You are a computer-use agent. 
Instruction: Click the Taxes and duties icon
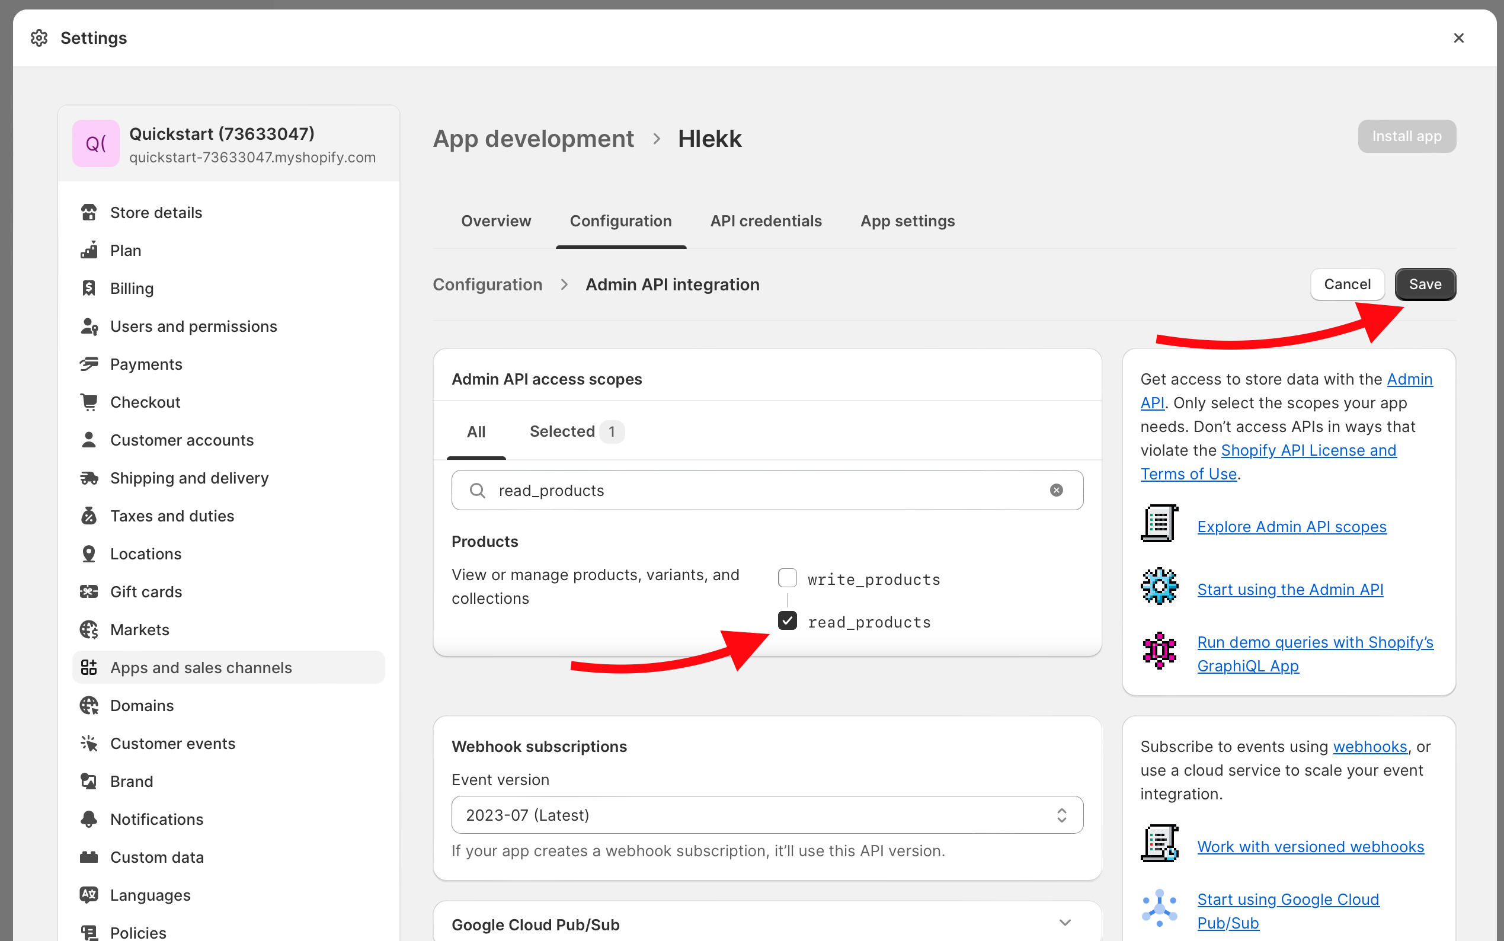pos(89,516)
